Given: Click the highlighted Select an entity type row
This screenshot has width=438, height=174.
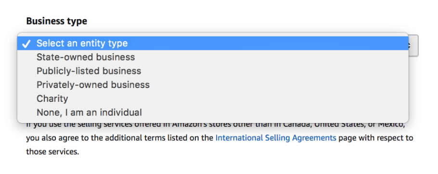Looking at the screenshot, I should [x=213, y=43].
